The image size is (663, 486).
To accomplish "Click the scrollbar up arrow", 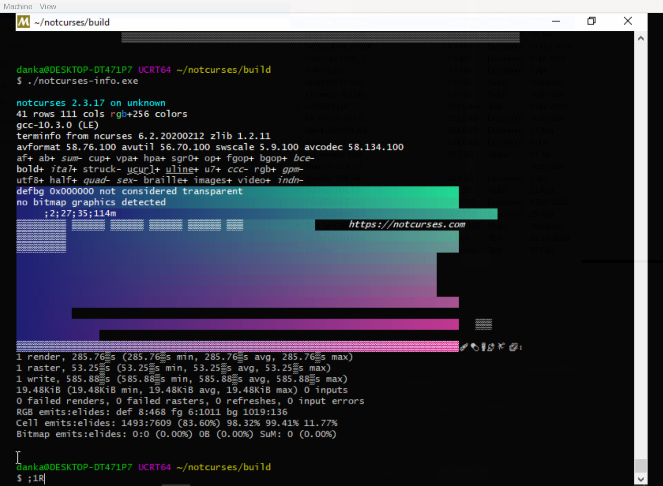I will (641, 39).
